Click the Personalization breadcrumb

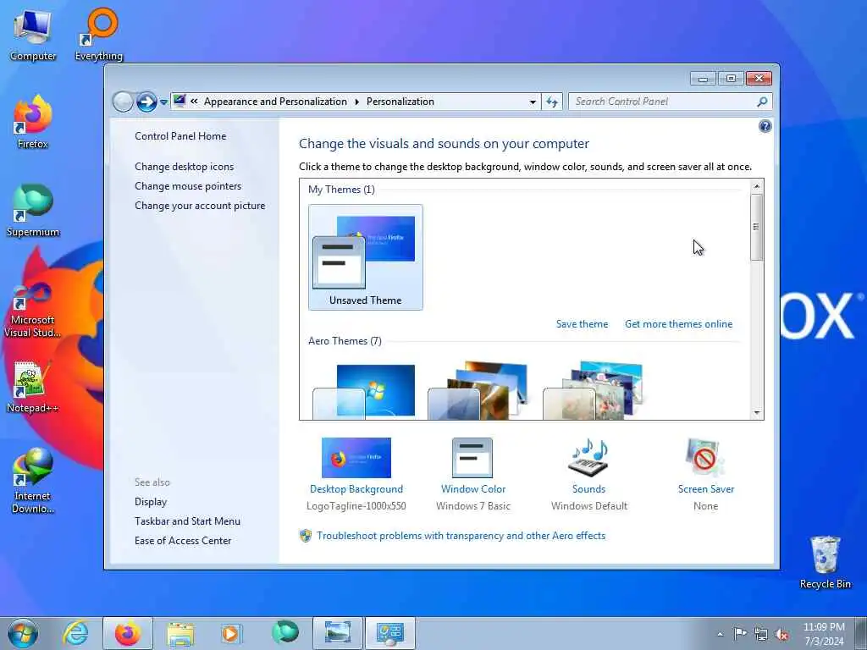pyautogui.click(x=400, y=102)
